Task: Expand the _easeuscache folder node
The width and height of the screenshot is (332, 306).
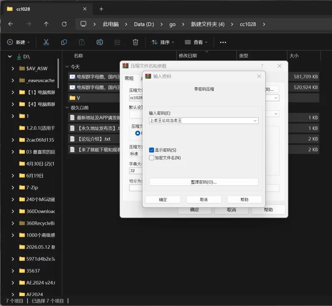Action: click(13, 80)
